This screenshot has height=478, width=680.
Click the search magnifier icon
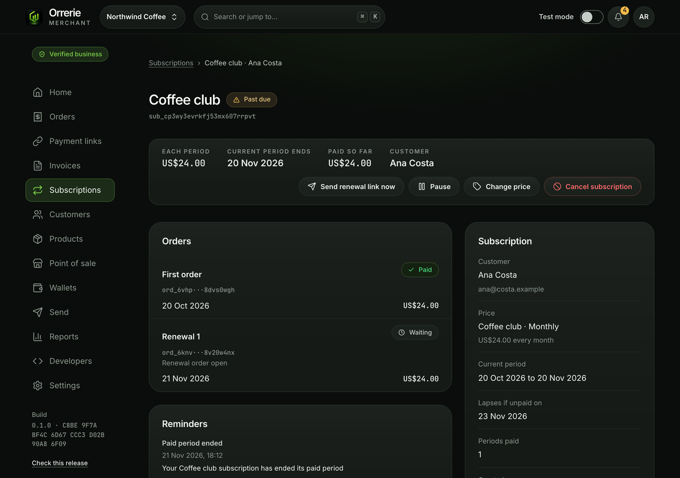point(205,17)
